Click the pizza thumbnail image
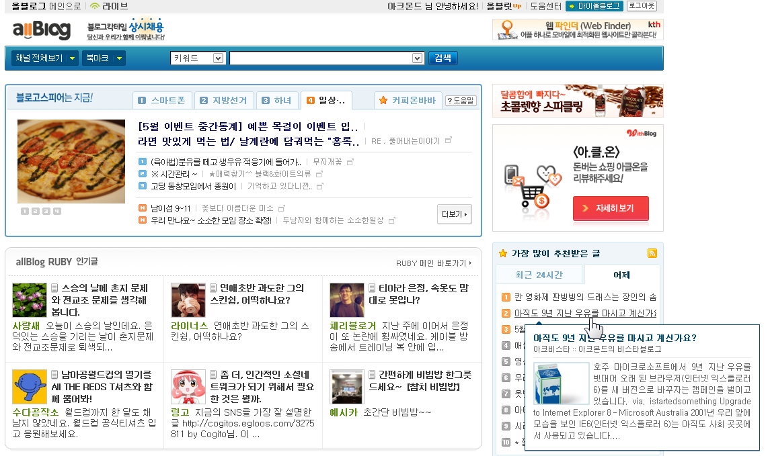 pos(71,161)
